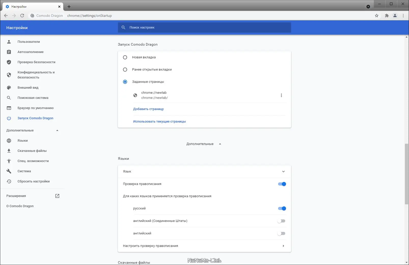Image resolution: width=409 pixels, height=265 pixels.
Task: Click the Сбросить настройки restore icon
Action: coord(9,181)
